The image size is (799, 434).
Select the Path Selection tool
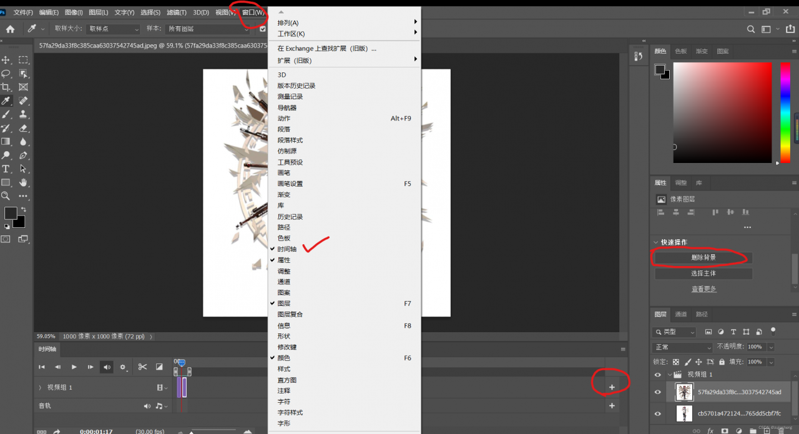pyautogui.click(x=23, y=169)
